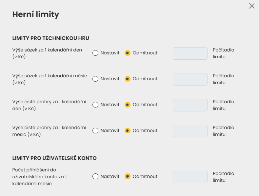The image size is (259, 196).
Task: Select Nastavit for monthly login count limit
Action: (x=95, y=177)
